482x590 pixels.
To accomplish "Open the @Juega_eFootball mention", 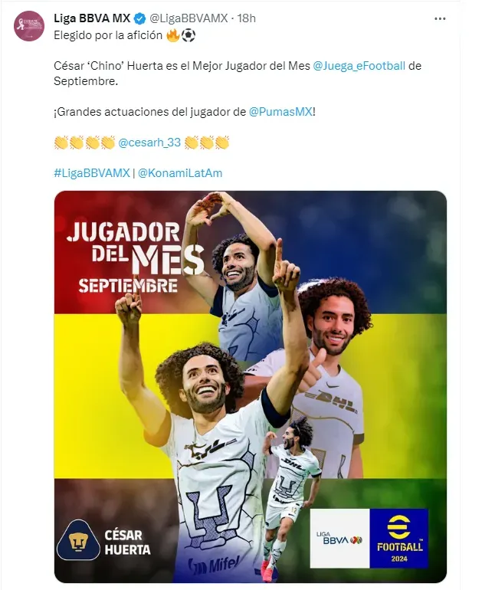I will coord(359,66).
